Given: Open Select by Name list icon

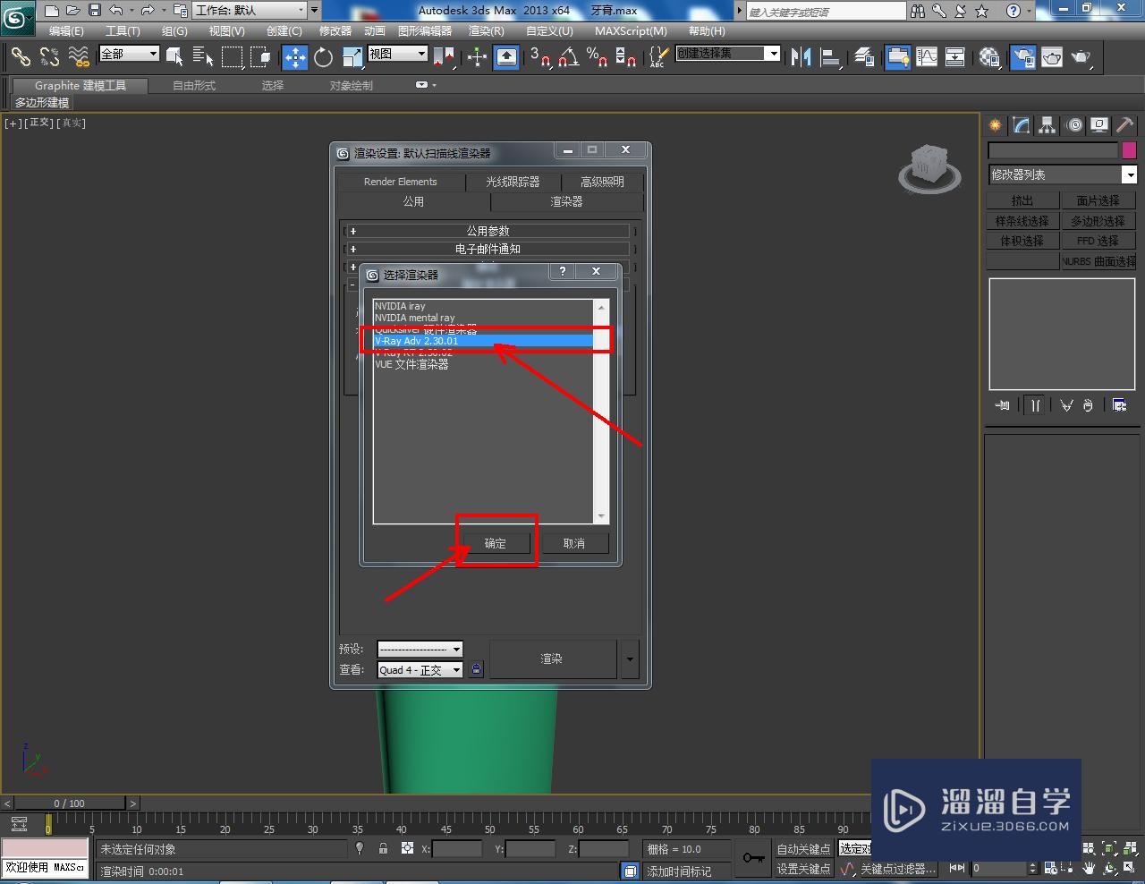Looking at the screenshot, I should pyautogui.click(x=203, y=57).
